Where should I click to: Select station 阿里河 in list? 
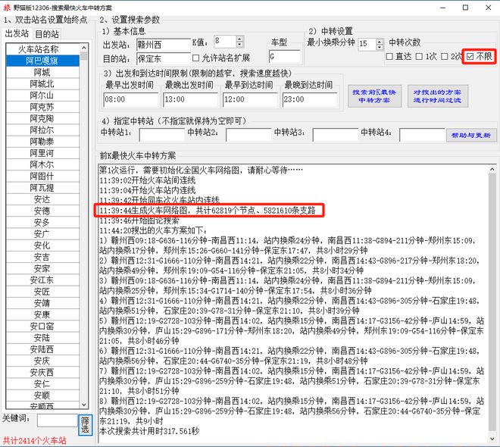click(x=42, y=153)
